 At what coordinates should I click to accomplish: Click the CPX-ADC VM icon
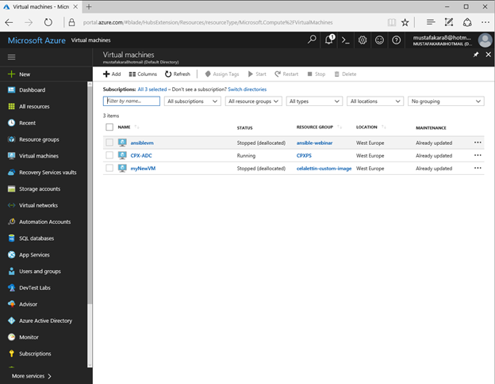pyautogui.click(x=122, y=155)
